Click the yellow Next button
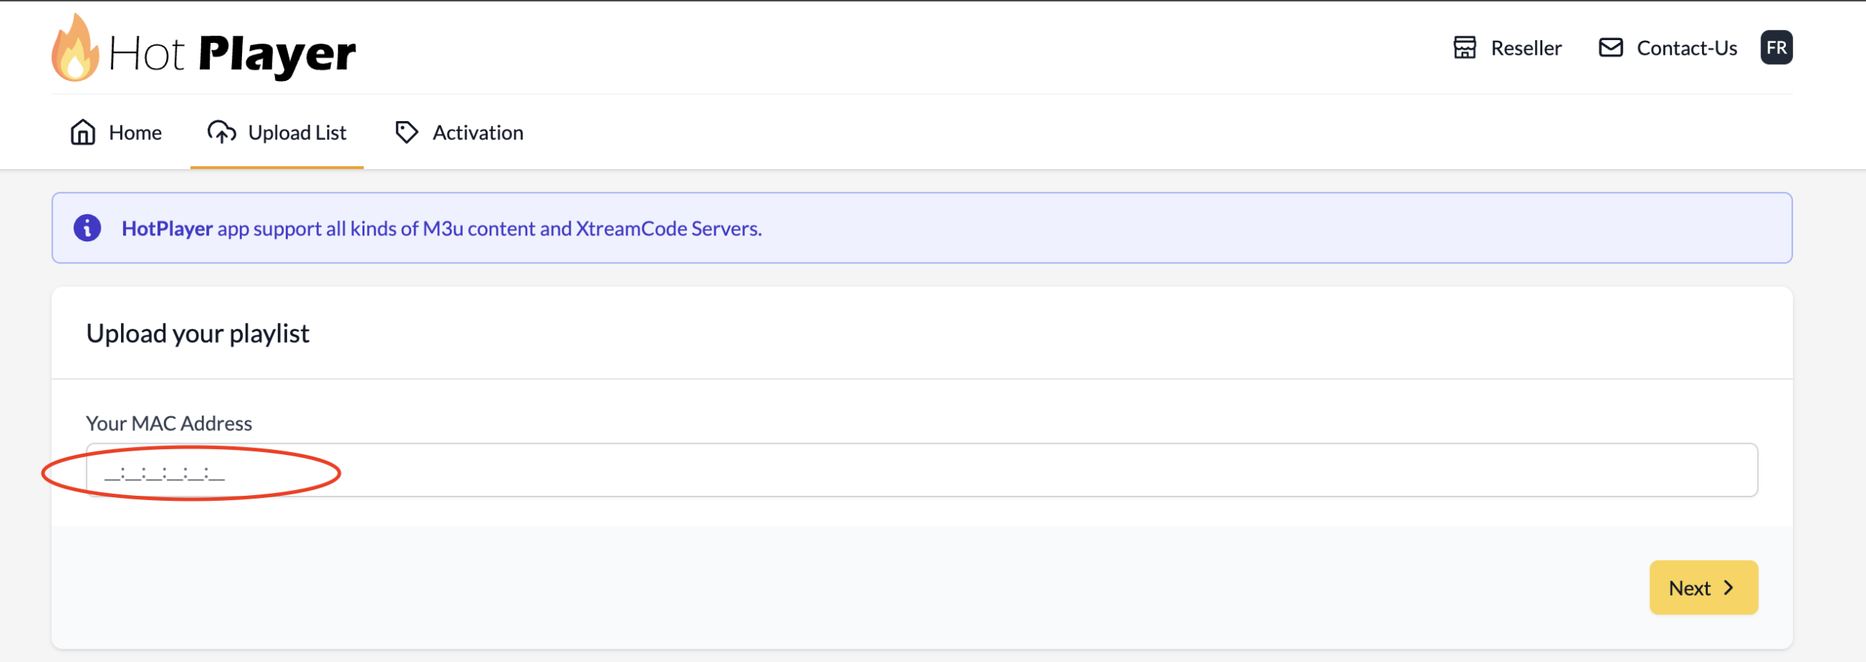The image size is (1866, 662). click(1703, 588)
